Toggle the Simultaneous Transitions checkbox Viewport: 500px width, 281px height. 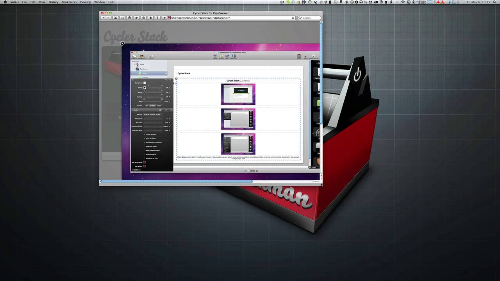click(x=145, y=142)
